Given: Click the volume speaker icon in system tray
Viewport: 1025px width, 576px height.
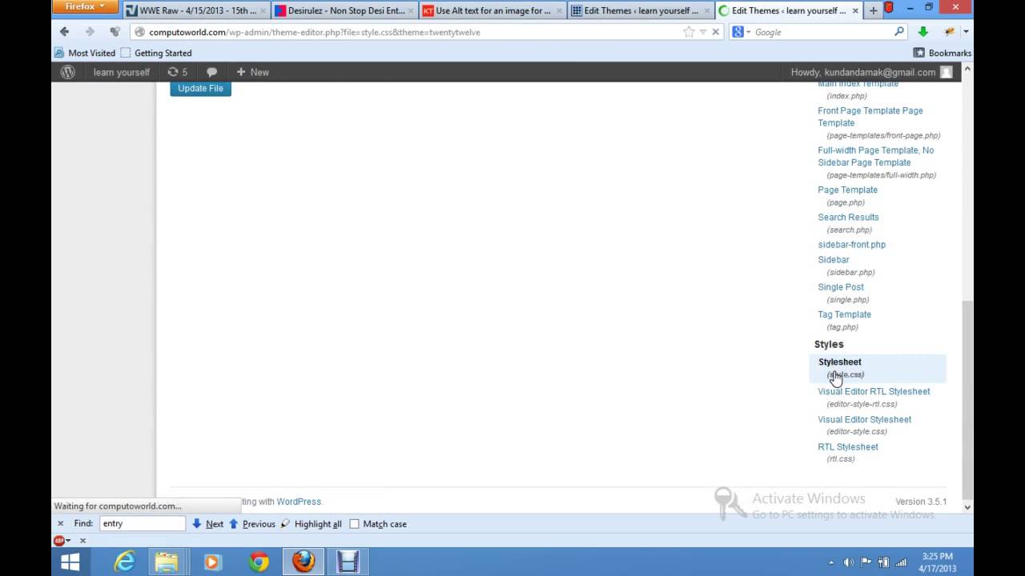Looking at the screenshot, I should (849, 562).
